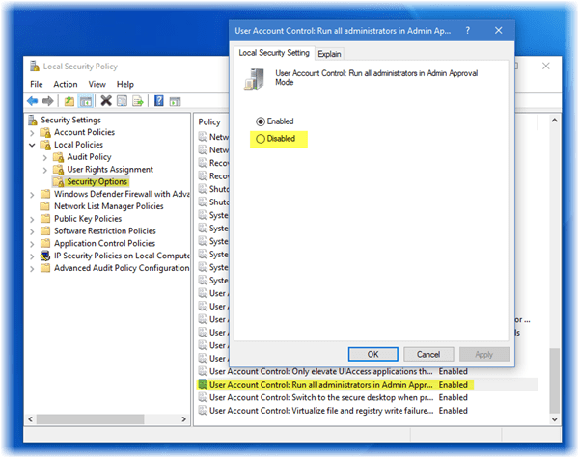Select the Local Security Setting tab

[274, 53]
